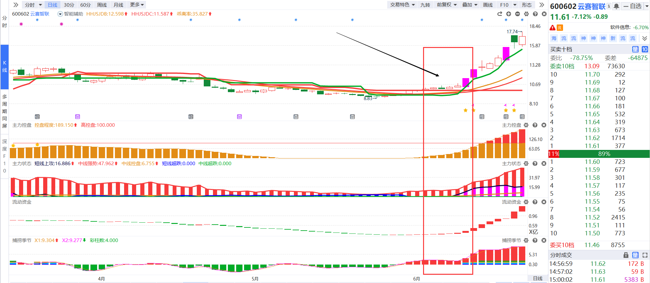Select K线 tab in left sidebar
Viewport: 650px width, 283px height.
coord(4,67)
